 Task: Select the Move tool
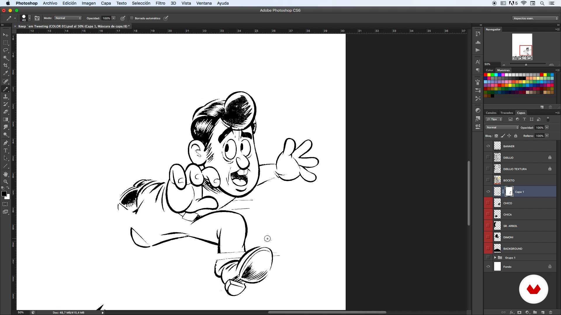6,35
